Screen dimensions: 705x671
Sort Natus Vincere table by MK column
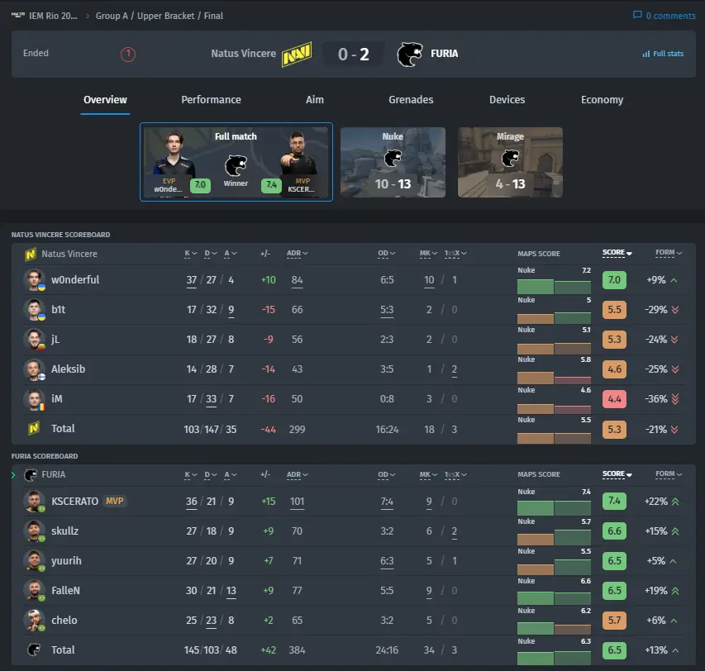pyautogui.click(x=428, y=254)
